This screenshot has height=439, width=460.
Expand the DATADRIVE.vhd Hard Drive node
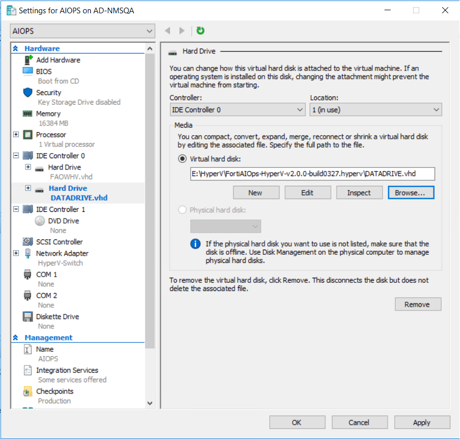(28, 188)
